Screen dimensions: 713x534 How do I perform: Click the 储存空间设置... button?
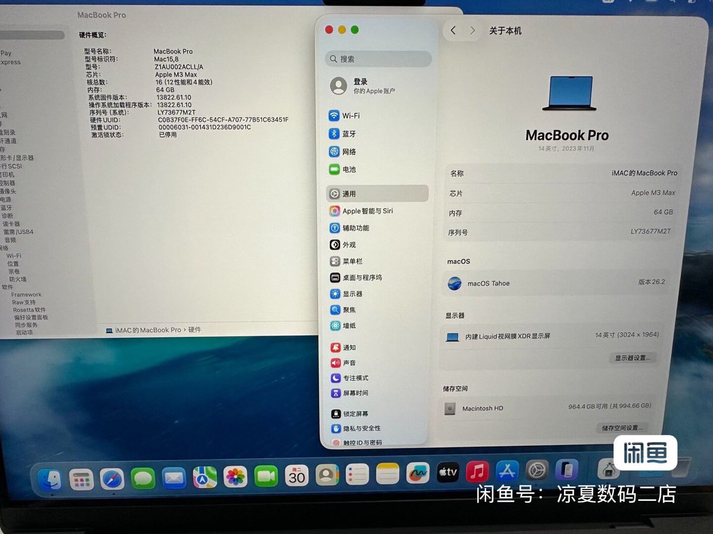click(x=622, y=427)
